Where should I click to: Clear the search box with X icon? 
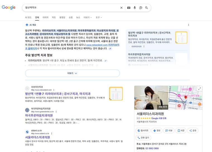pos(121,8)
